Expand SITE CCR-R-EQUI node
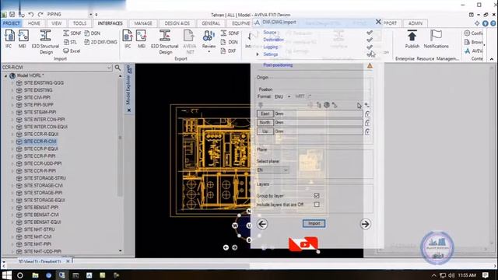498x280 pixels. [x=12, y=135]
